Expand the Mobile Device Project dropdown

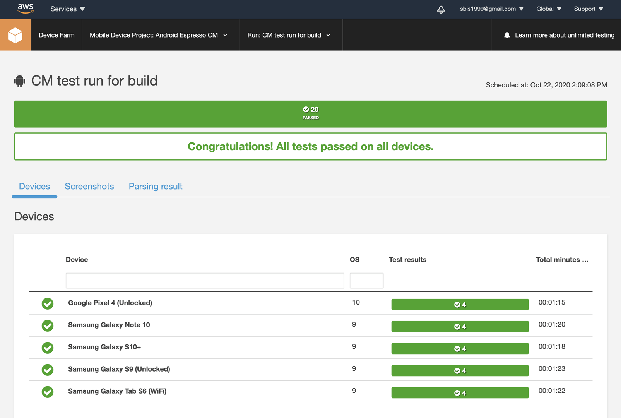tap(159, 35)
